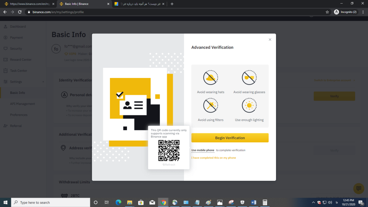
Task: Click the Use enough lighting icon
Action: [249, 105]
